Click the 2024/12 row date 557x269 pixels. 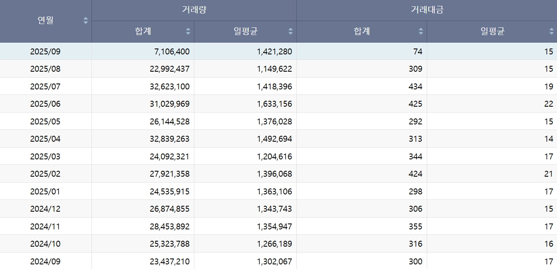(x=46, y=209)
